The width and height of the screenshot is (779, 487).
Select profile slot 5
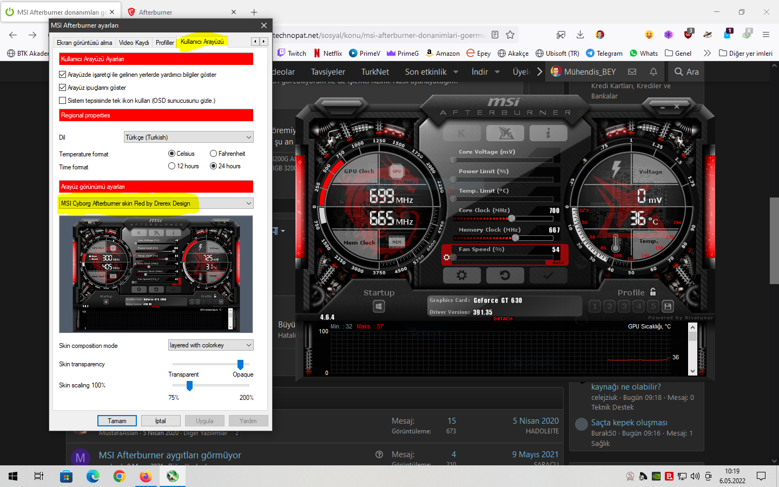653,306
